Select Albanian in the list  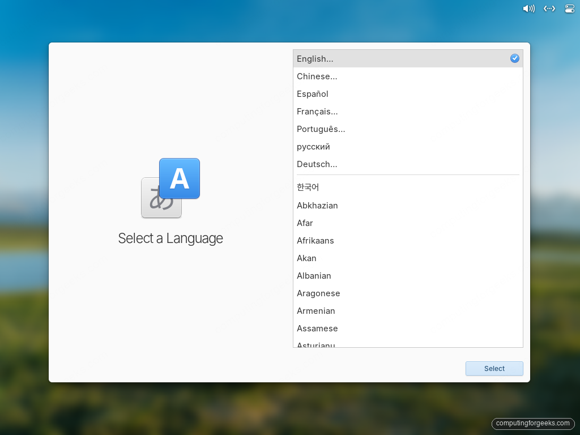pos(408,276)
